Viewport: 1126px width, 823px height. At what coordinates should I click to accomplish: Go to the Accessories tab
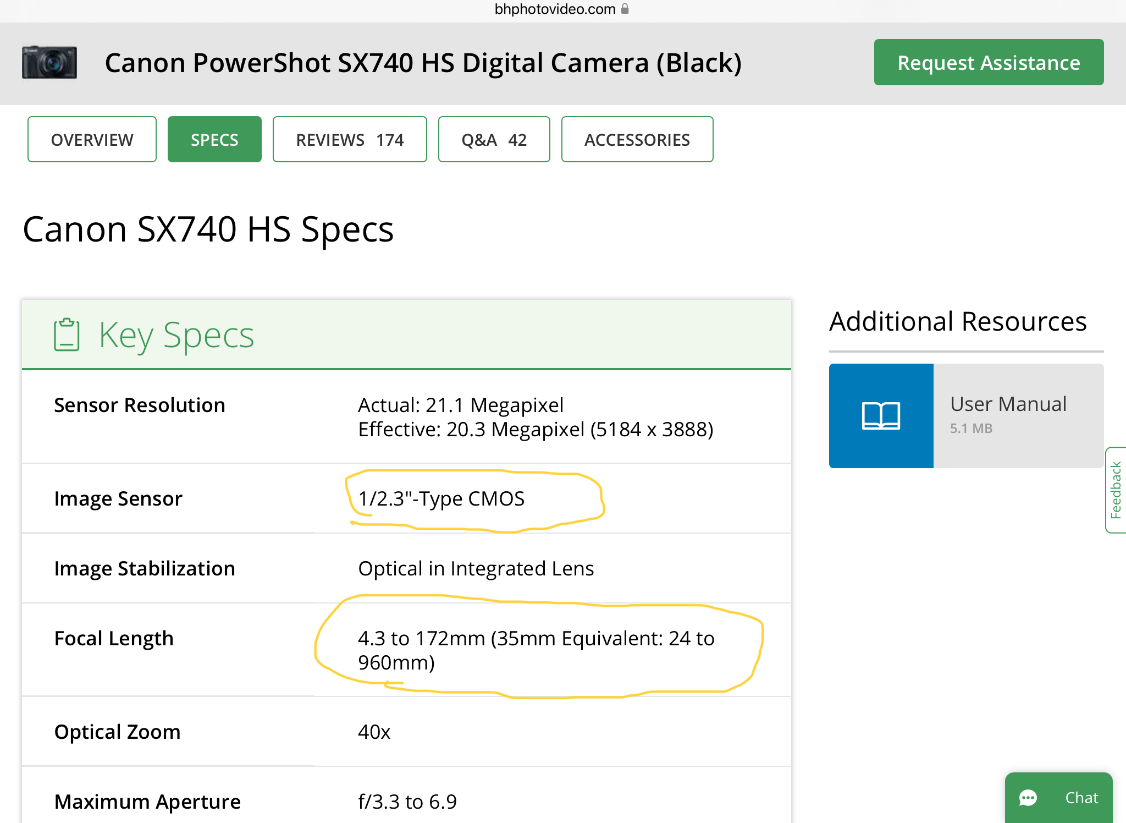637,140
